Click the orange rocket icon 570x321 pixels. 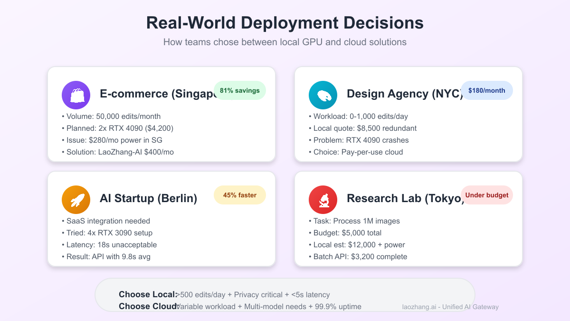point(76,200)
